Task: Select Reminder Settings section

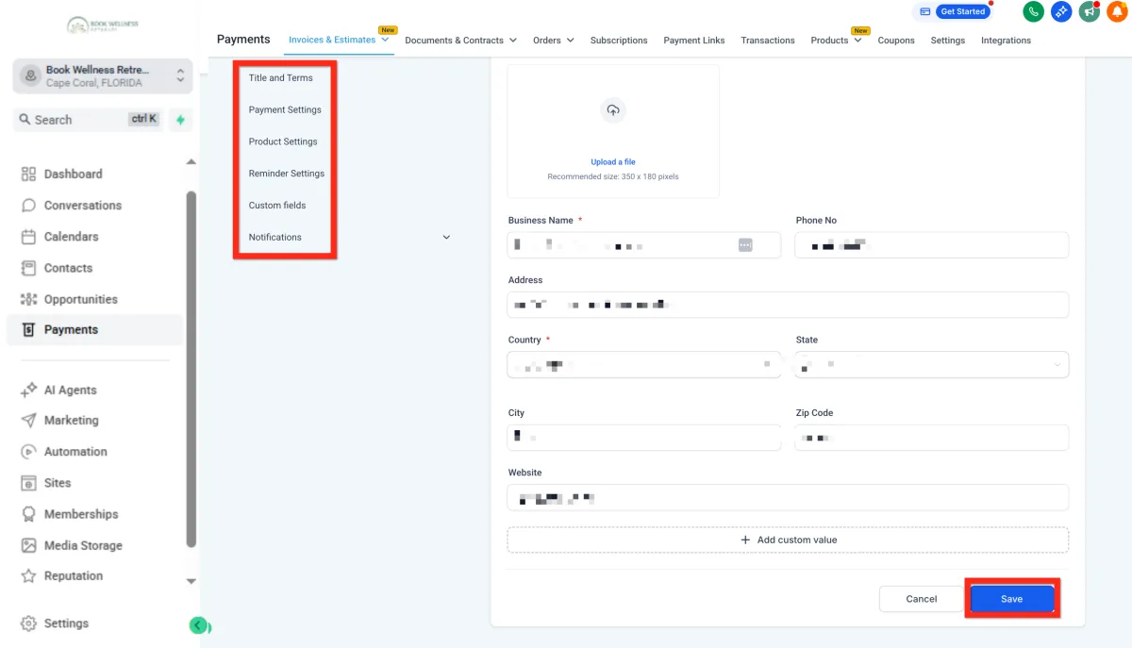Action: (x=287, y=174)
